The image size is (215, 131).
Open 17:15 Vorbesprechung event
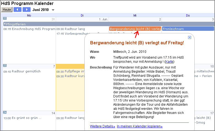coord(73,34)
